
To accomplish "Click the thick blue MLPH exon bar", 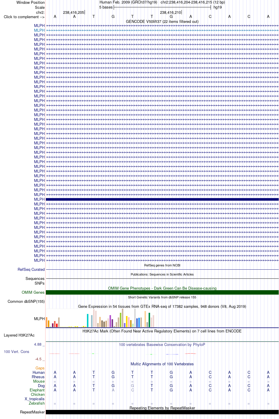I will click(x=162, y=199).
